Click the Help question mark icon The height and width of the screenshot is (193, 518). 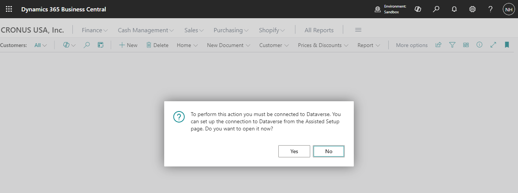490,9
